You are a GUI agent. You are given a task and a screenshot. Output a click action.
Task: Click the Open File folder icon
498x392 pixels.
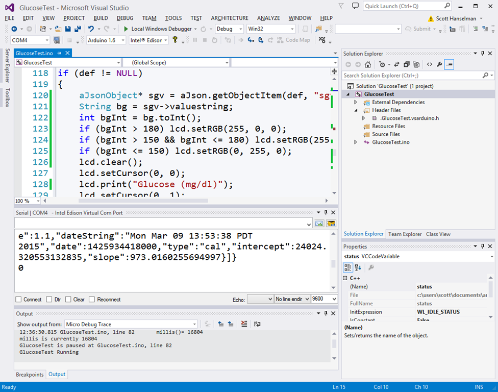click(58, 29)
